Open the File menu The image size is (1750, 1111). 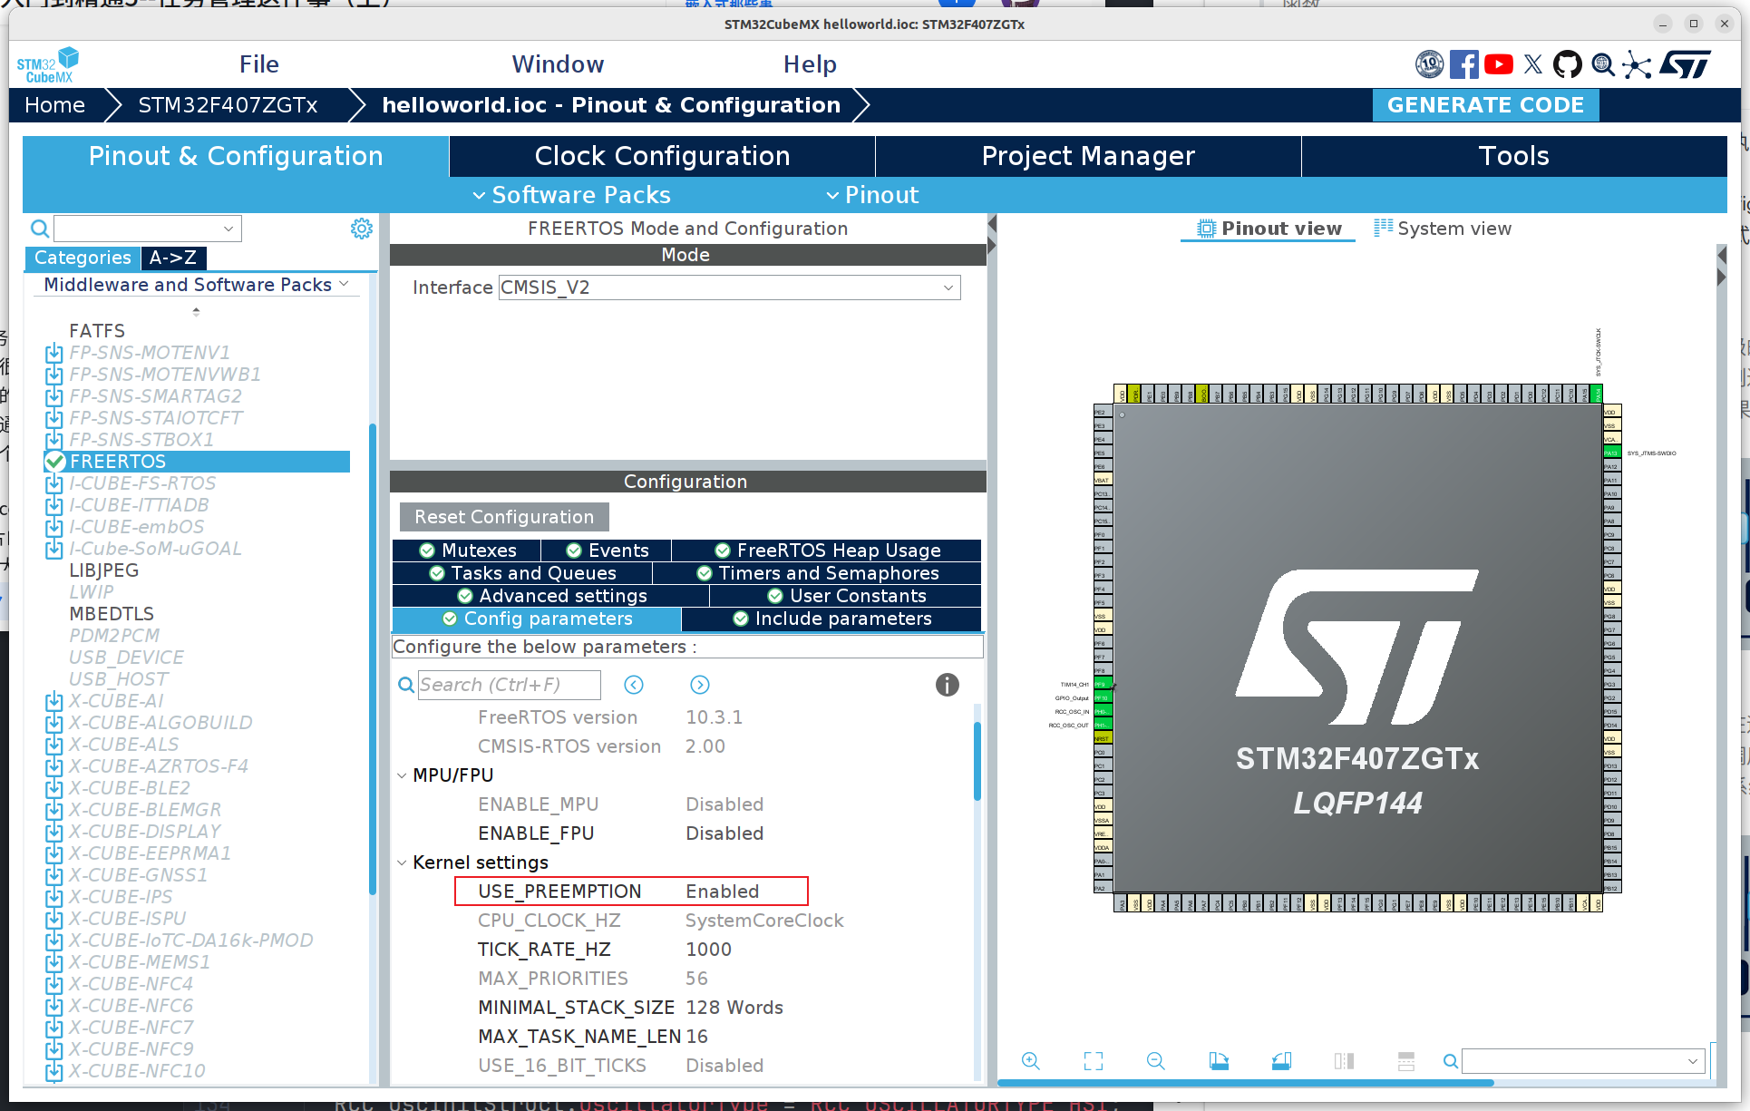point(258,63)
